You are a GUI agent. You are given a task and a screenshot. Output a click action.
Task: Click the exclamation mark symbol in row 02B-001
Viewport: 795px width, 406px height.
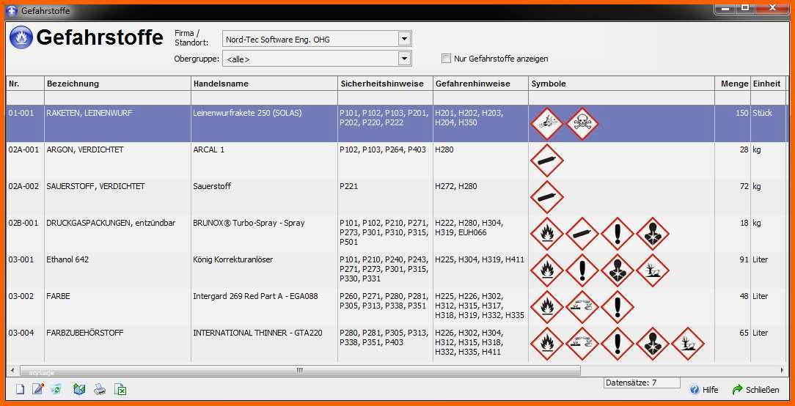click(x=617, y=234)
